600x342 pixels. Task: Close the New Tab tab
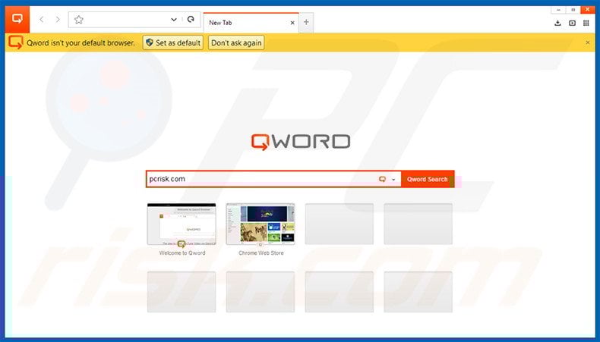tap(292, 23)
